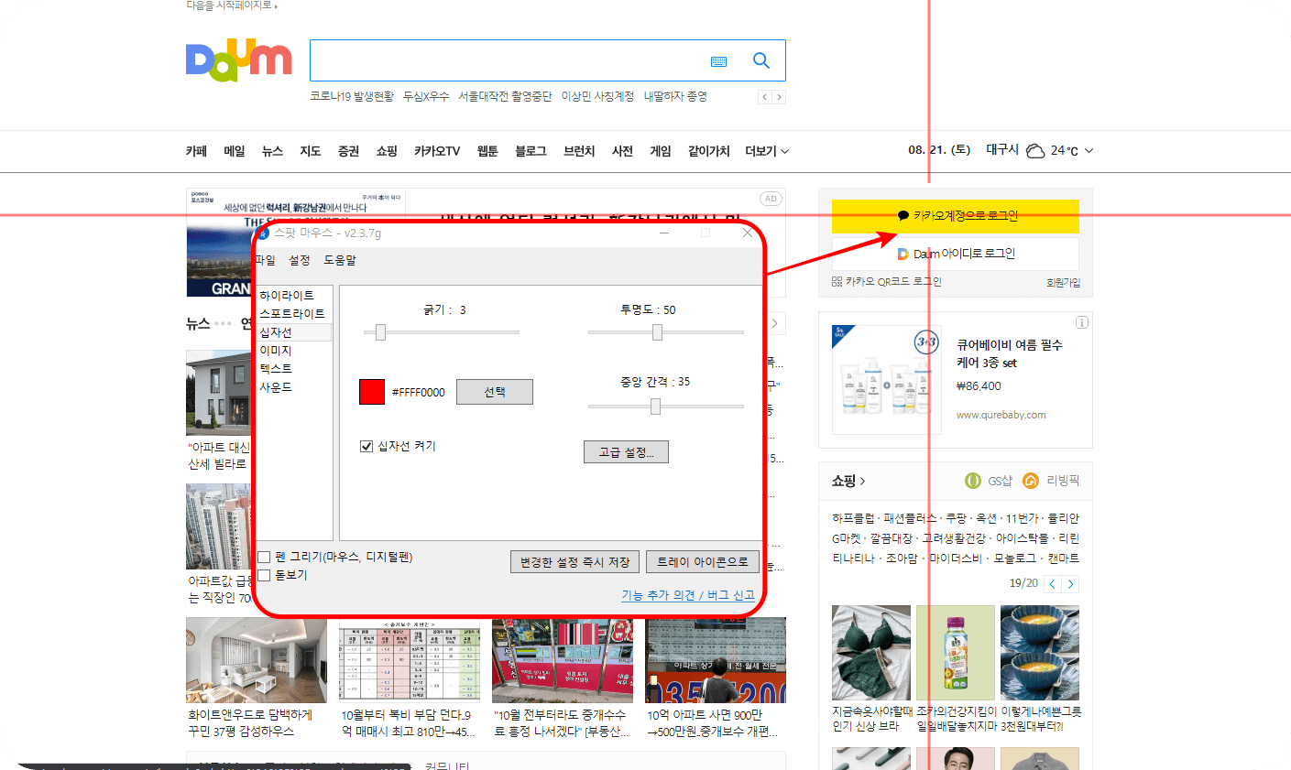Toggle the 십자선 켜기 checkbox
Viewport: 1291px width, 770px height.
pos(367,446)
